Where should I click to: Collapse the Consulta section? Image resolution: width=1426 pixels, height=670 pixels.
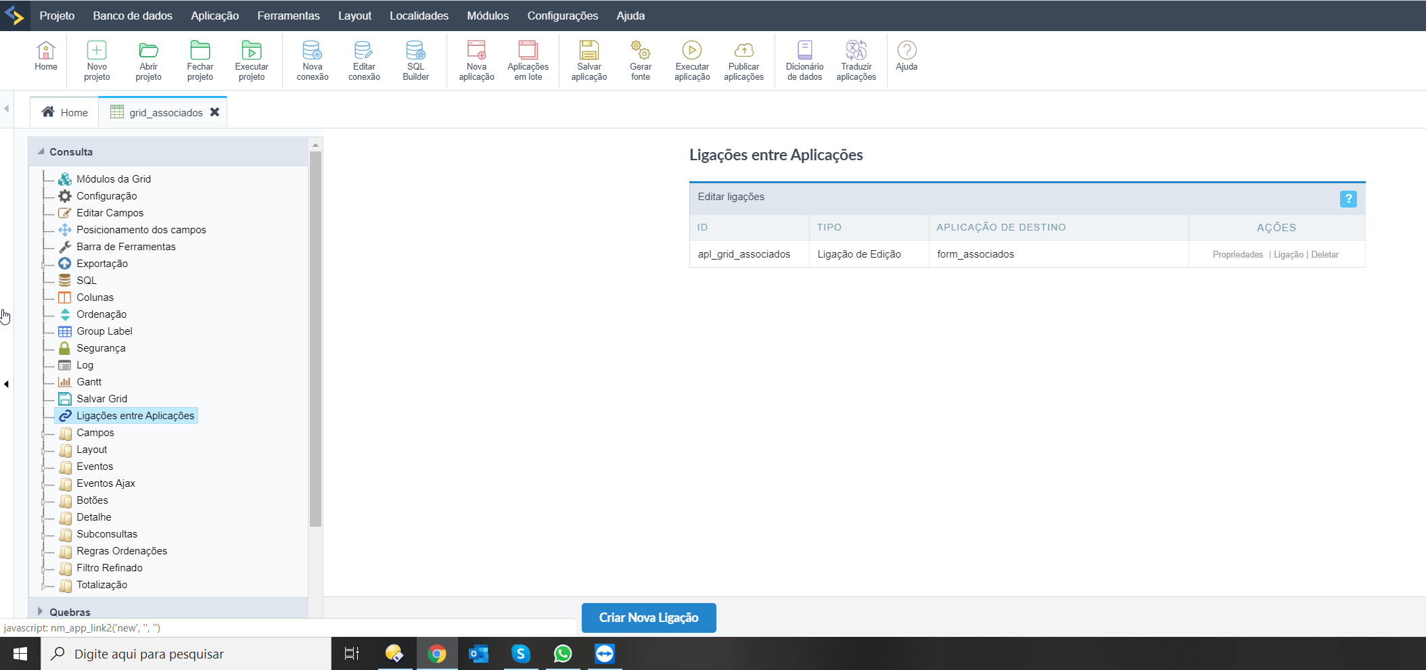pos(41,151)
